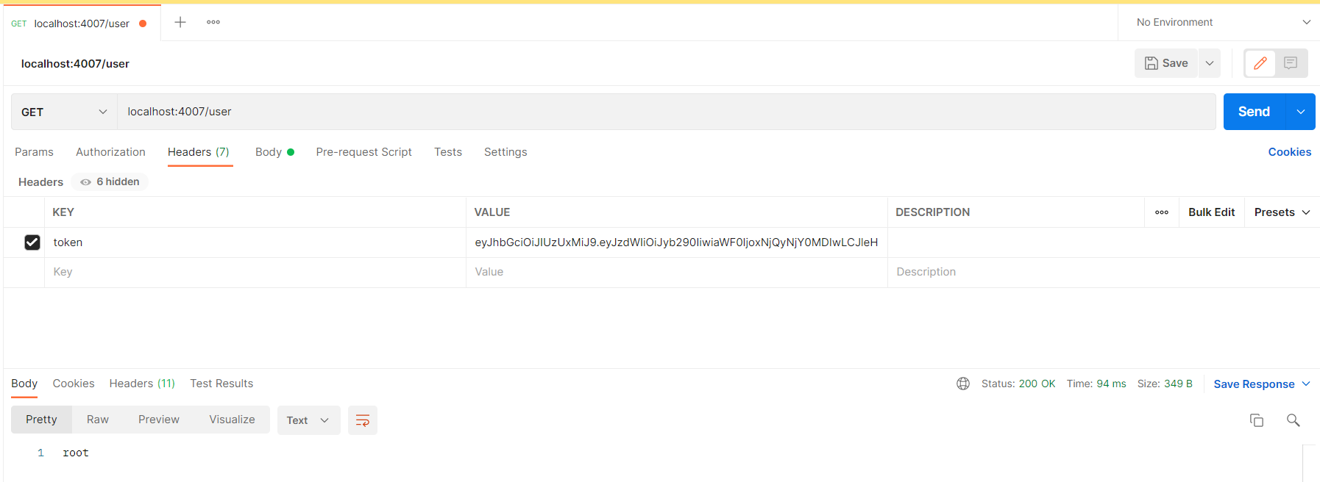The width and height of the screenshot is (1320, 482).
Task: View response Headers (11) tab
Action: (142, 384)
